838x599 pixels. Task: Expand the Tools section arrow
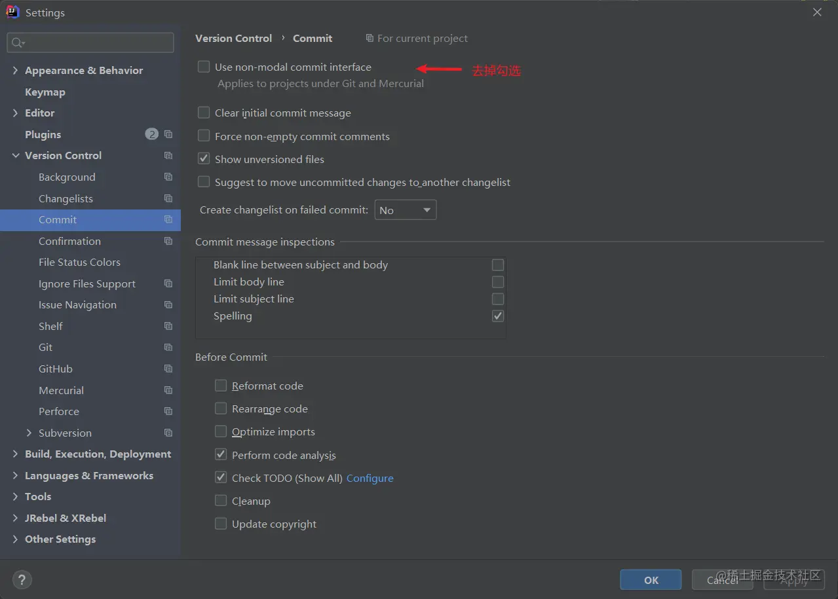(15, 496)
